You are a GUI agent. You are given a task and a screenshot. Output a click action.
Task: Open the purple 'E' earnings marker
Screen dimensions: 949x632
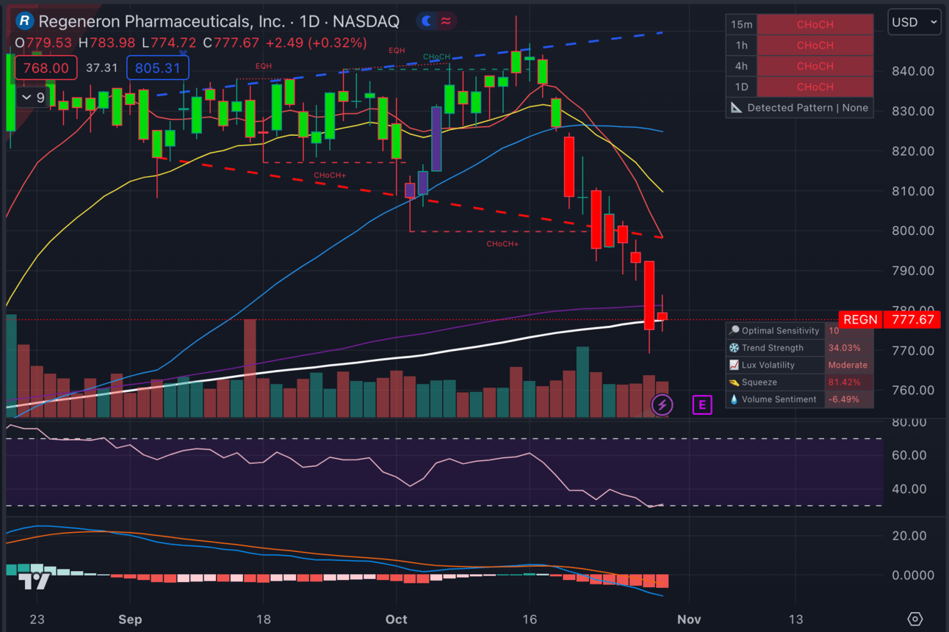pyautogui.click(x=702, y=404)
